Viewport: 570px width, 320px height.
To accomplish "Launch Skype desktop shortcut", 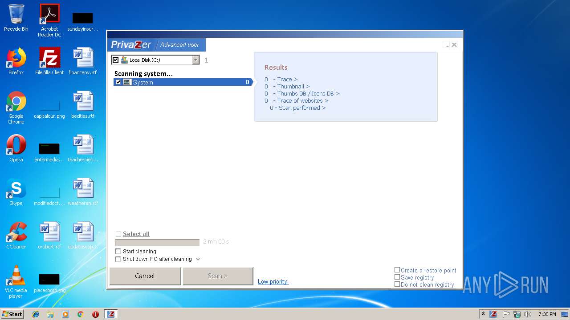I will pyautogui.click(x=16, y=192).
